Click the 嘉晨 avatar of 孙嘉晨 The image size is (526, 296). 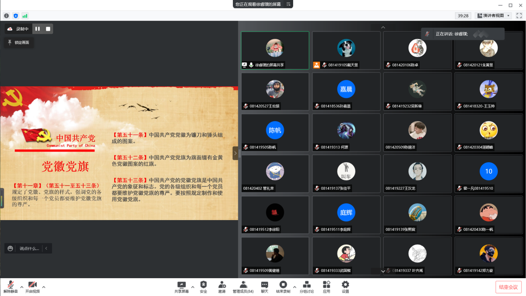tap(346, 89)
